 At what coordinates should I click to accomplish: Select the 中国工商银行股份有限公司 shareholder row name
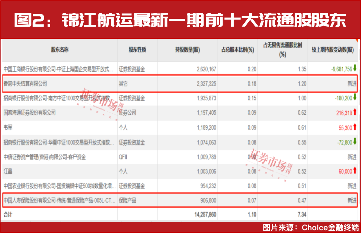pos(58,69)
